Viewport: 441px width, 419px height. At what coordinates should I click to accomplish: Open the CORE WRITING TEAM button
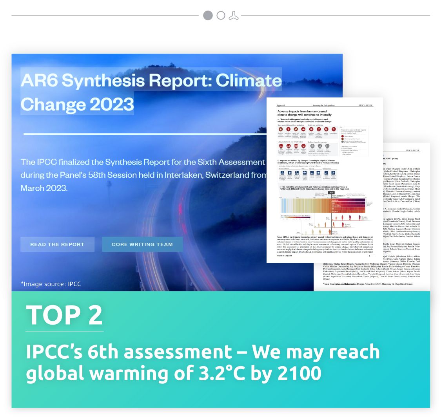pos(142,244)
